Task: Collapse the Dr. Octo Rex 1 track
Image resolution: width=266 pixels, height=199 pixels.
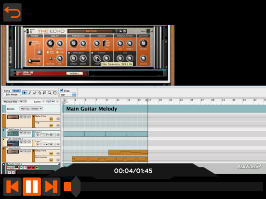Action: 3,139
